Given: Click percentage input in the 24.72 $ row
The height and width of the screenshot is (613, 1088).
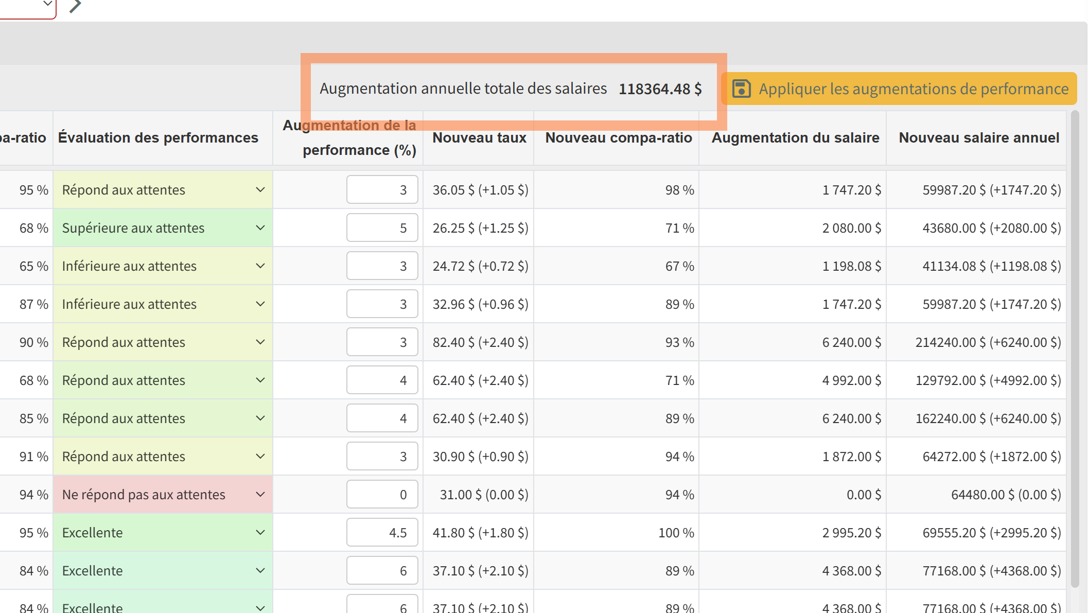Looking at the screenshot, I should [382, 266].
